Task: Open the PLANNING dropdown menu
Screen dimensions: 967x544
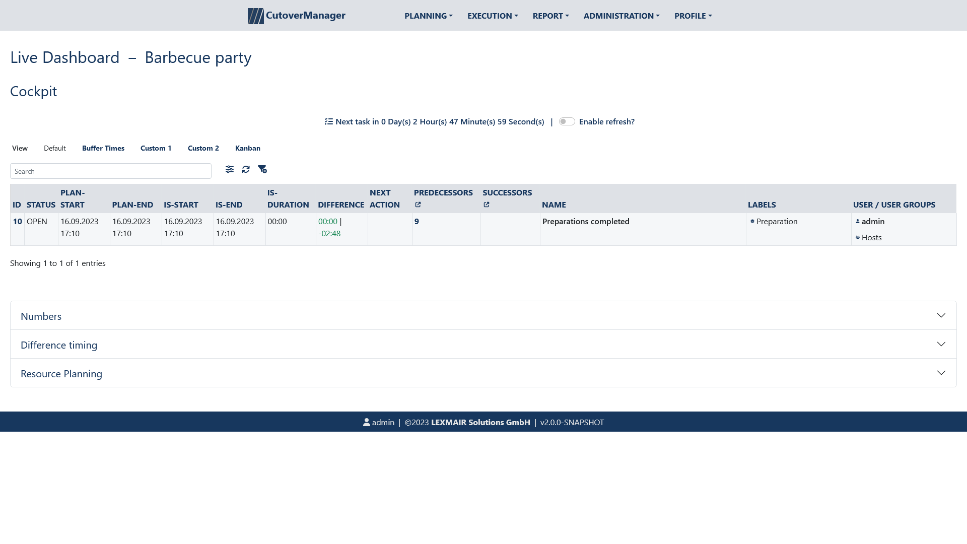Action: pos(429,15)
